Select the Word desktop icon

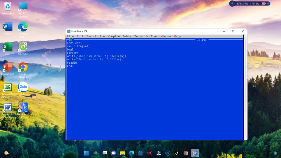click(7, 28)
